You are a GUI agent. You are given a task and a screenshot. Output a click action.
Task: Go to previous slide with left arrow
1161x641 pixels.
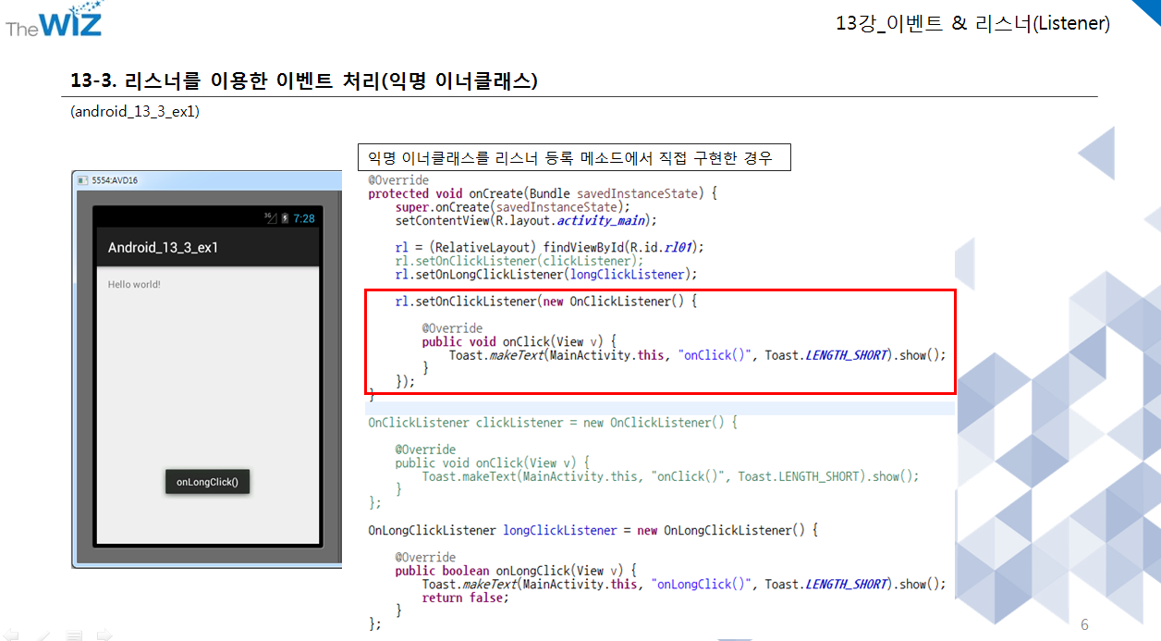[12, 635]
